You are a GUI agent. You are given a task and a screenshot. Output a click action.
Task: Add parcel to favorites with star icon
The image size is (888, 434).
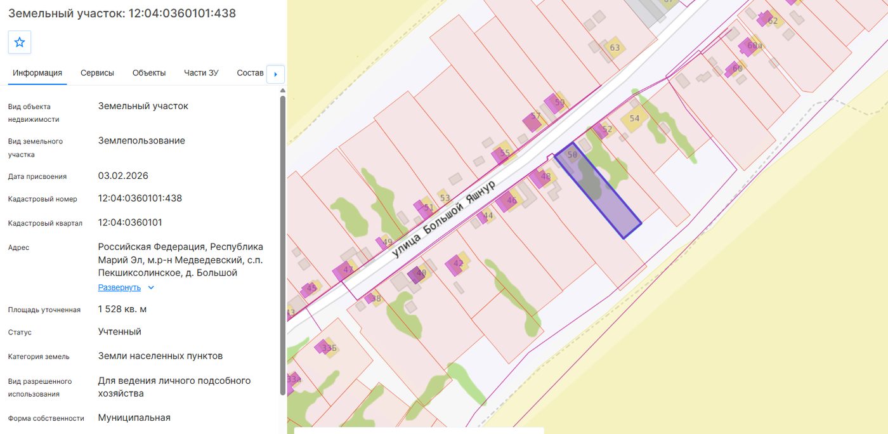[x=20, y=42]
